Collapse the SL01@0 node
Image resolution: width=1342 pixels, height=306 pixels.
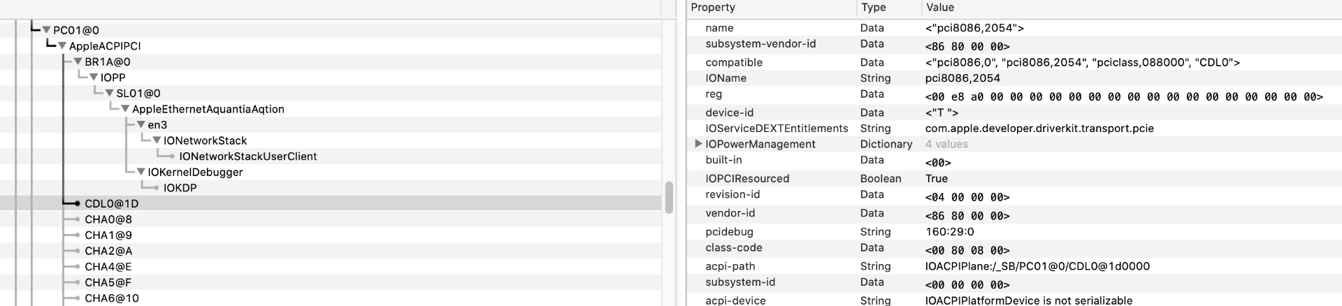pos(110,93)
